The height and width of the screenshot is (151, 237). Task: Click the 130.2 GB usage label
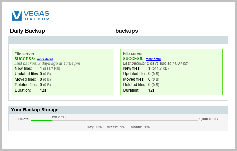pyautogui.click(x=58, y=117)
